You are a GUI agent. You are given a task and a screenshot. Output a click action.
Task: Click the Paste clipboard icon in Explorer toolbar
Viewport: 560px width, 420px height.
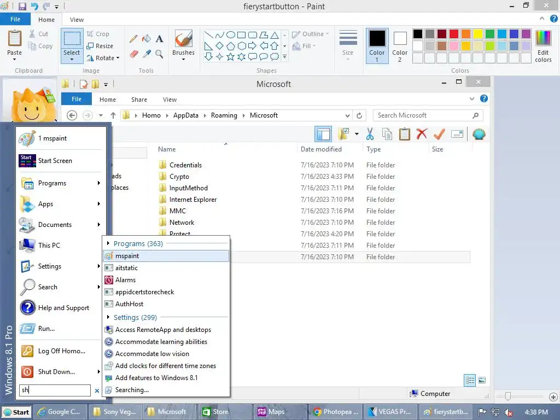pyautogui.click(x=404, y=135)
